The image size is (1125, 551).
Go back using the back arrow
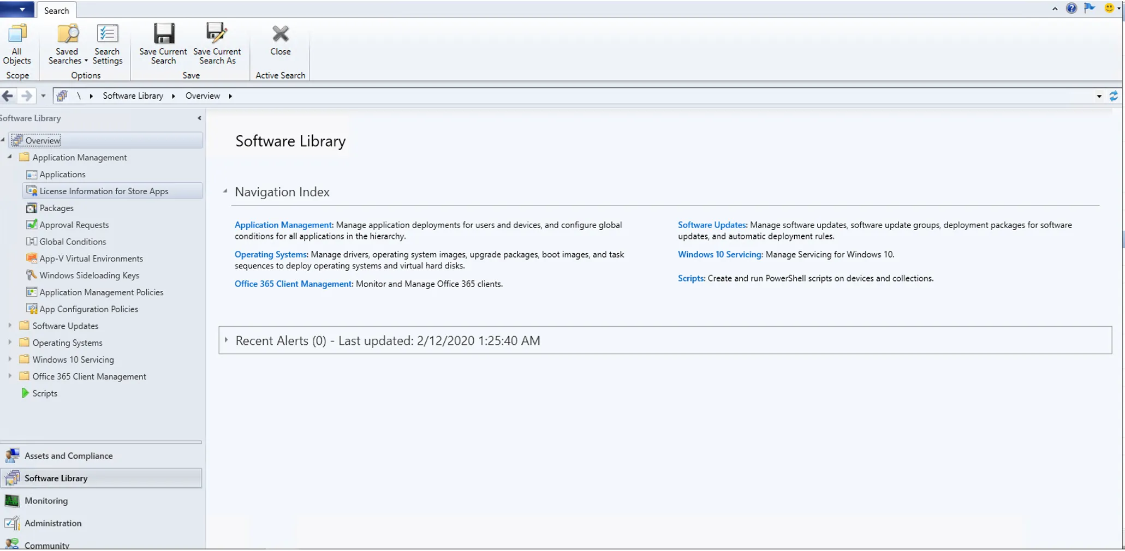[x=8, y=96]
